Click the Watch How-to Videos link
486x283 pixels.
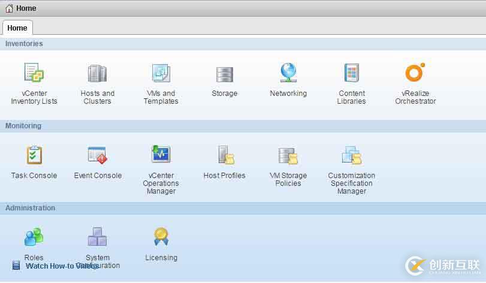62,266
